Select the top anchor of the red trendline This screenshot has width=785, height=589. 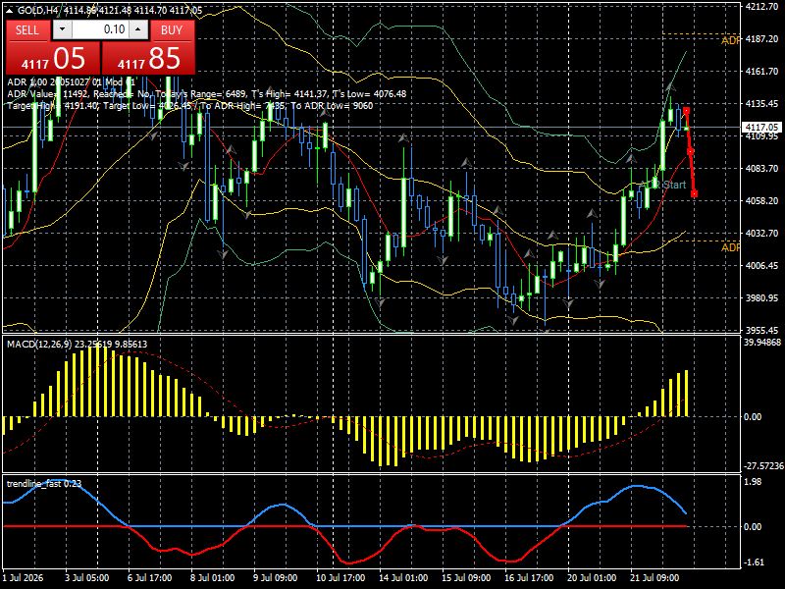pos(686,111)
